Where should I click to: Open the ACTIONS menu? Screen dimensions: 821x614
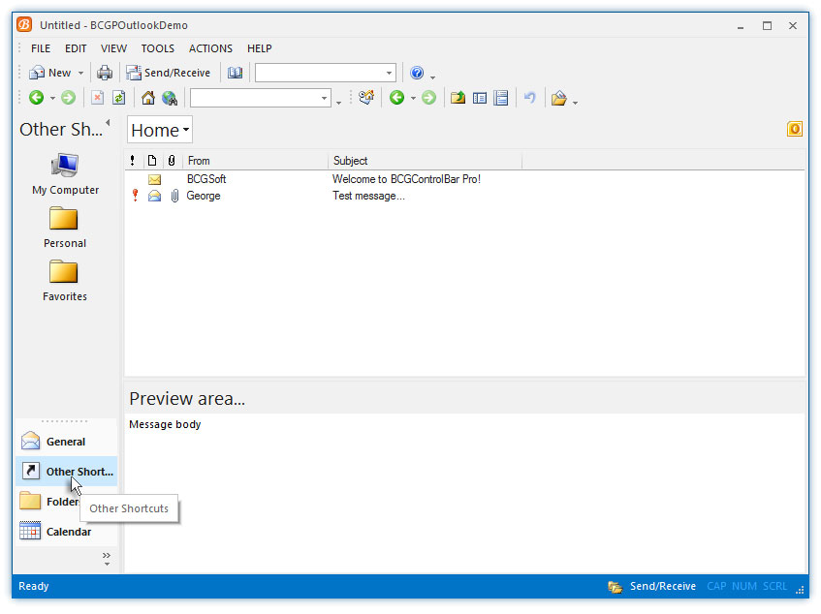click(210, 48)
